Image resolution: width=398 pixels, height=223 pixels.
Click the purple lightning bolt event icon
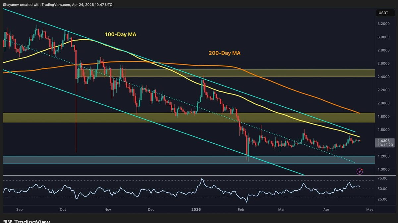click(360, 171)
